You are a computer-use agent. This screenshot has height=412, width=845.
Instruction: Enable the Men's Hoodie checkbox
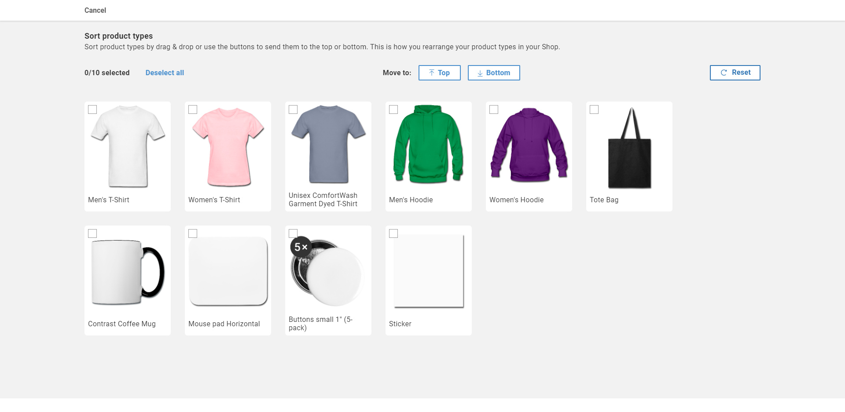pyautogui.click(x=393, y=109)
